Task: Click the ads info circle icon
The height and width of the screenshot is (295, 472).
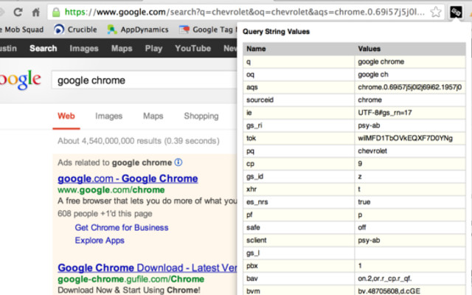Action: click(x=178, y=162)
